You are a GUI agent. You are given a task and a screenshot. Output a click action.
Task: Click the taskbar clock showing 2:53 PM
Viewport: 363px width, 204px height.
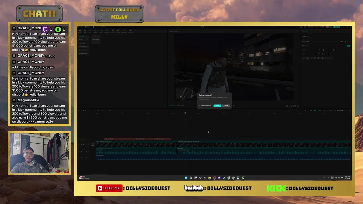pyautogui.click(x=347, y=178)
